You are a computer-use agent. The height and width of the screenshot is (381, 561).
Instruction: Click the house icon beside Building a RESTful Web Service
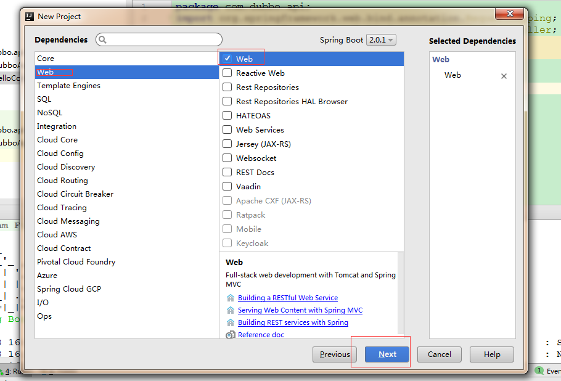click(x=231, y=298)
